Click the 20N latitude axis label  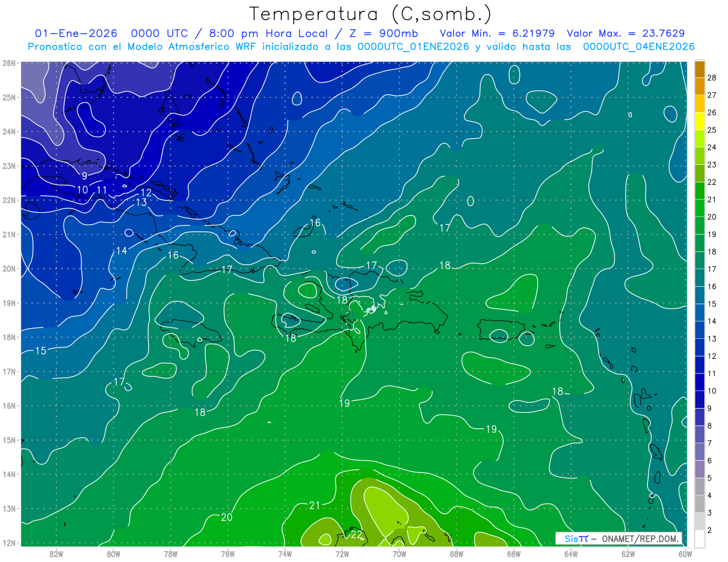[x=8, y=269]
